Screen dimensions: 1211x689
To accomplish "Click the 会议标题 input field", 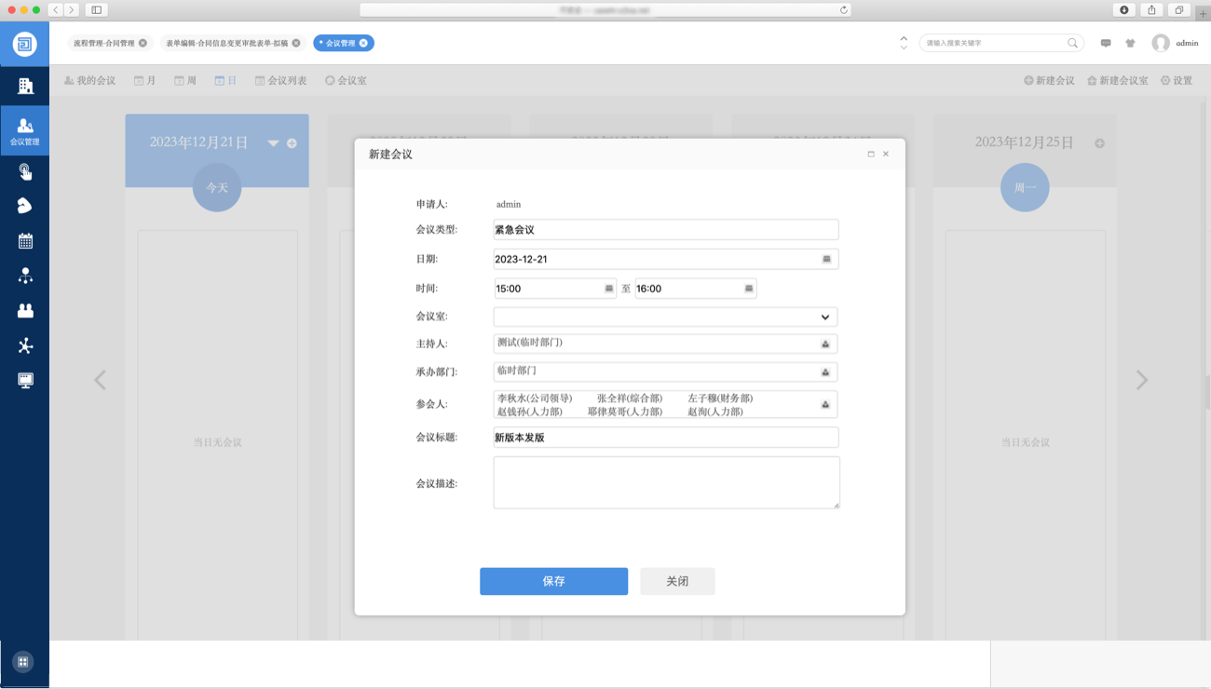I will pyautogui.click(x=666, y=438).
